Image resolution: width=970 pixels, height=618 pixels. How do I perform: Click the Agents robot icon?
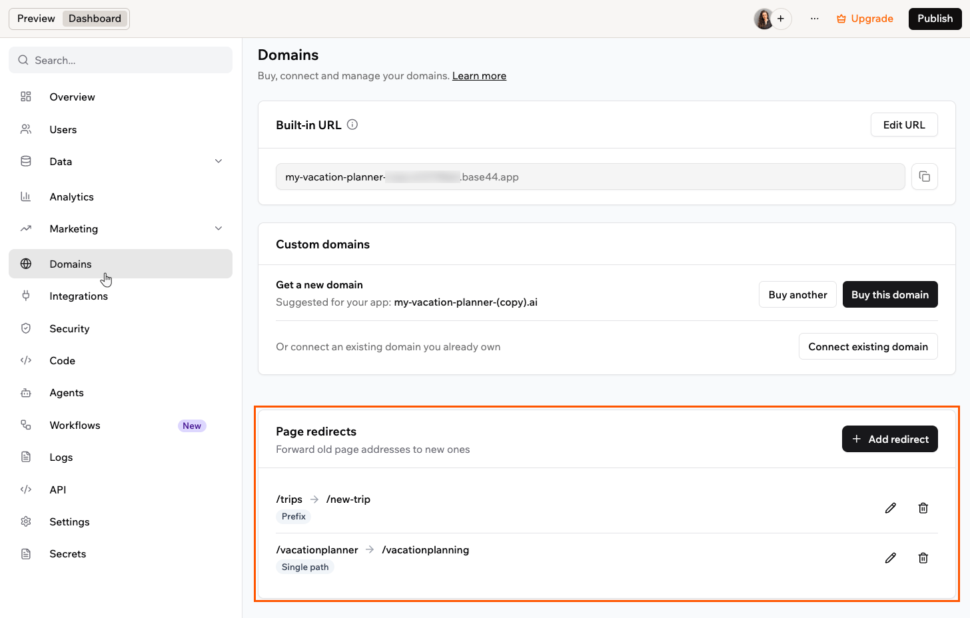coord(26,393)
